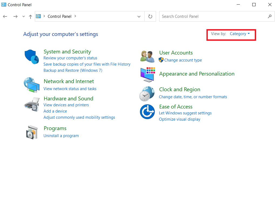Open the User Accounts people icon
Image resolution: width=275 pixels, height=197 pixels.
(147, 56)
